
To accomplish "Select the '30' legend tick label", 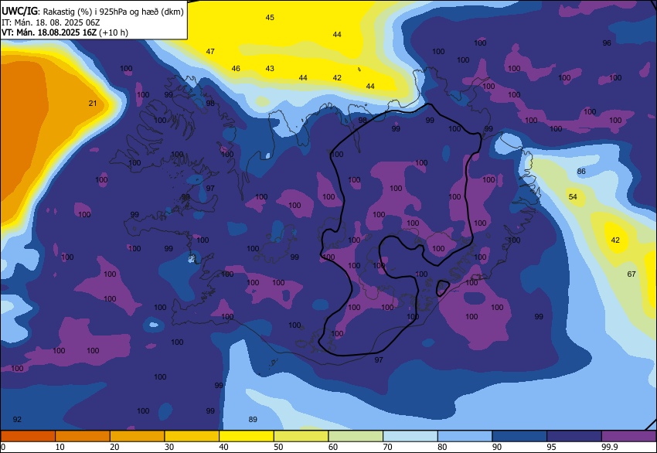I will [169, 447].
